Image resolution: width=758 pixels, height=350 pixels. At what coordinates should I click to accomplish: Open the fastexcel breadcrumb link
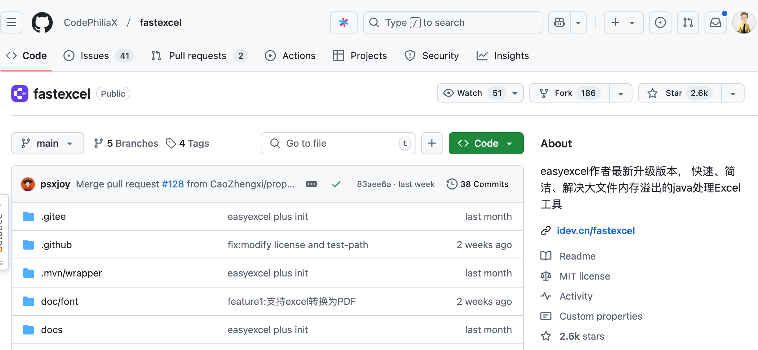tap(160, 22)
